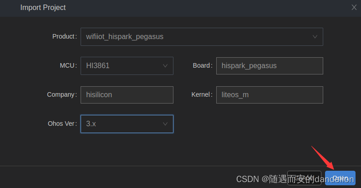
Task: Click the MCU dropdown chevron arrow
Action: [x=165, y=66]
